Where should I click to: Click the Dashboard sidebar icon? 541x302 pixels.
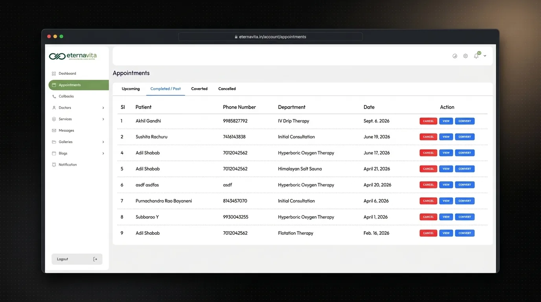coord(54,74)
